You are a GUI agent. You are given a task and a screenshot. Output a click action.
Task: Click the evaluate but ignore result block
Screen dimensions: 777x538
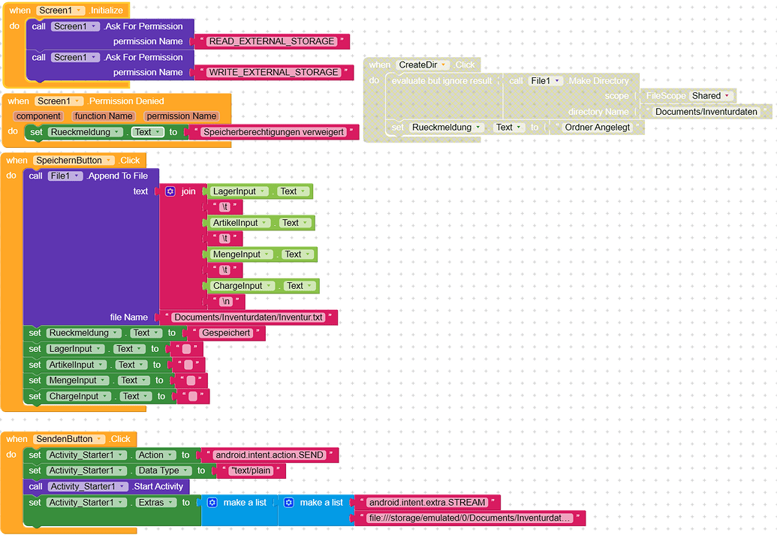pos(442,81)
